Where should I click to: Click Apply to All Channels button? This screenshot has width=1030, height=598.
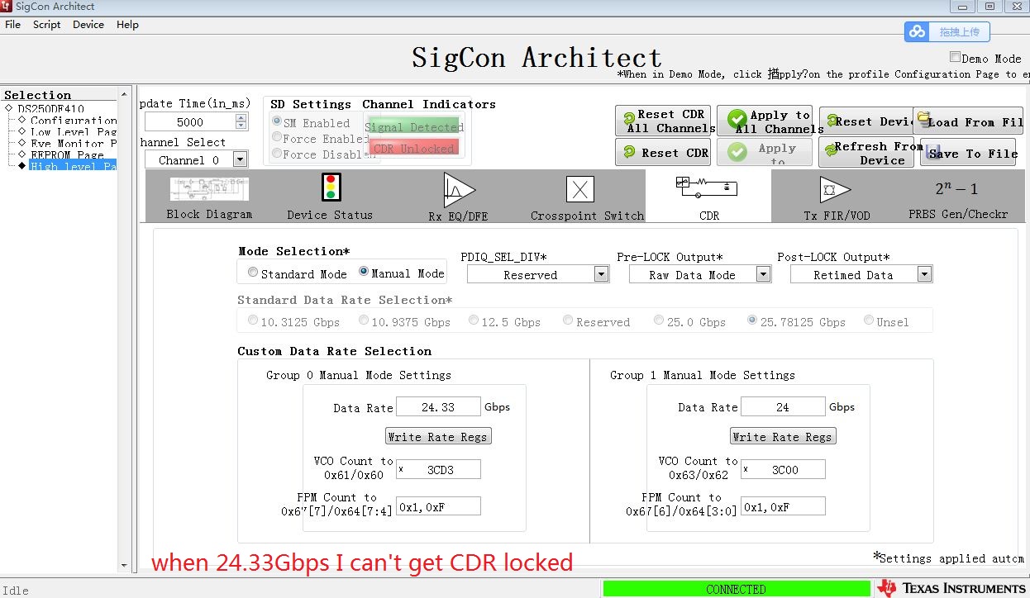point(765,121)
